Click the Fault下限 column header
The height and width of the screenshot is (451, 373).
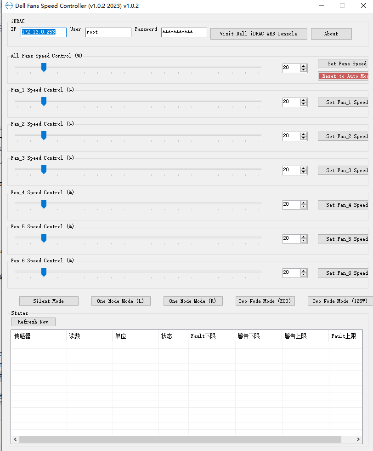click(212, 336)
